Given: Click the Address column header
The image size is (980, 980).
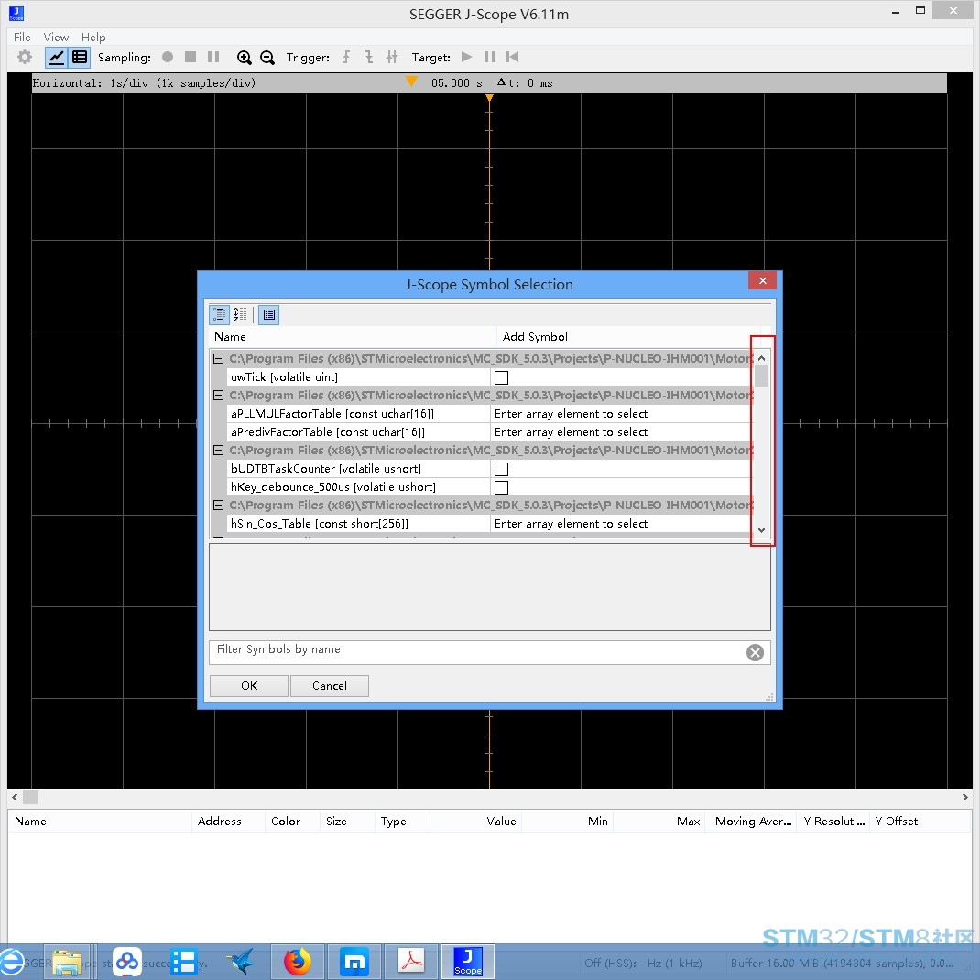Looking at the screenshot, I should [x=228, y=822].
